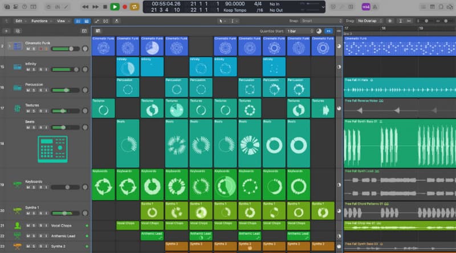Click the Synths 2 track icon
456x253 pixels.
[x=18, y=246]
